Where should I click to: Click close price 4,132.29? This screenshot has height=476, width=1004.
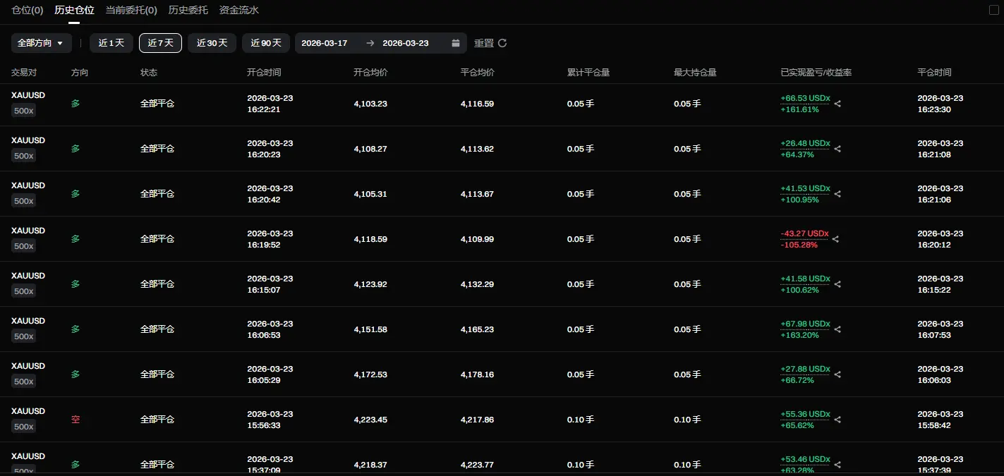(477, 284)
